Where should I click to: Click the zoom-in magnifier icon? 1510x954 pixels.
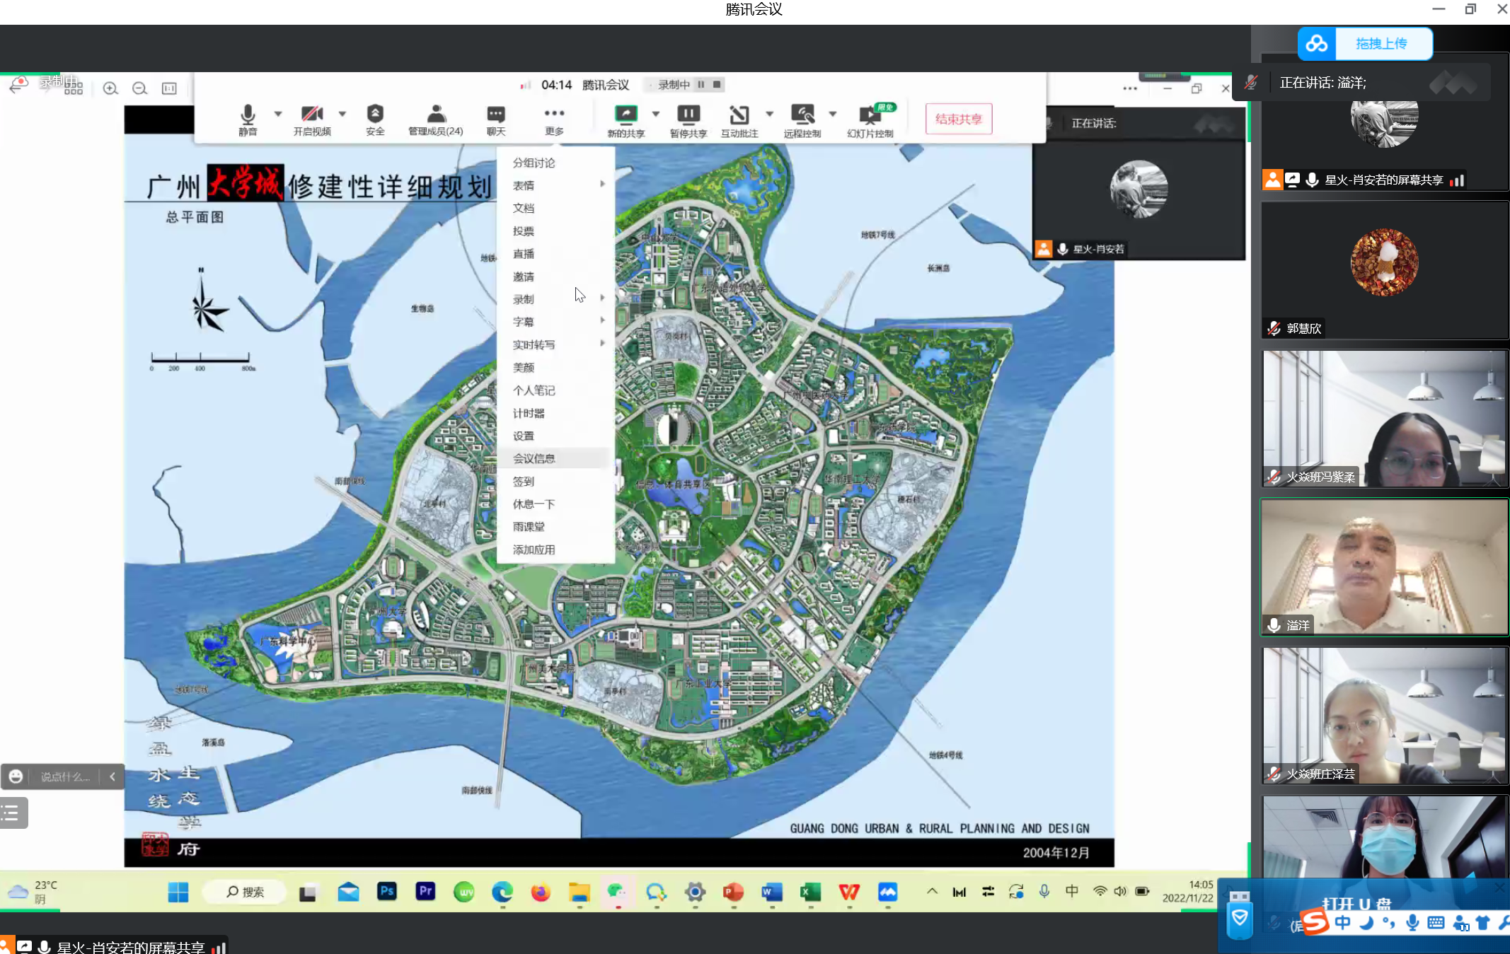(110, 88)
